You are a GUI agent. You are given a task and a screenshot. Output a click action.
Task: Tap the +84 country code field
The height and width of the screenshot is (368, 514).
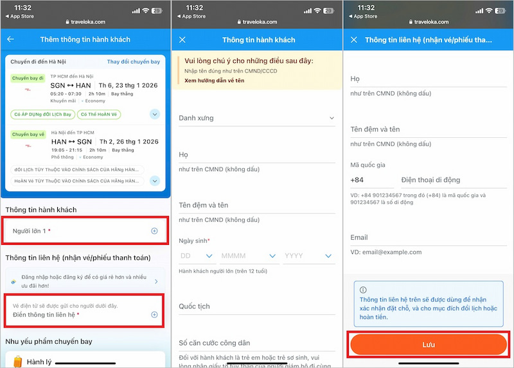pos(372,180)
